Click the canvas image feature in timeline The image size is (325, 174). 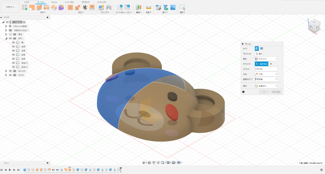25,170
